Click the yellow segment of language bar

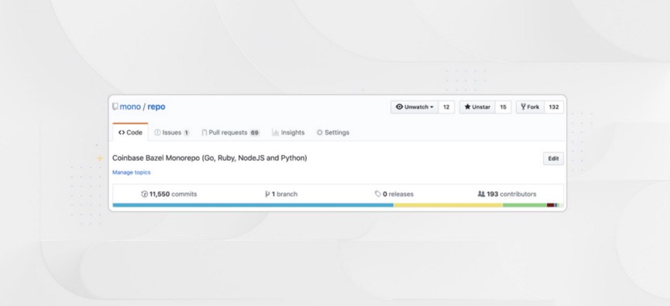pyautogui.click(x=448, y=205)
